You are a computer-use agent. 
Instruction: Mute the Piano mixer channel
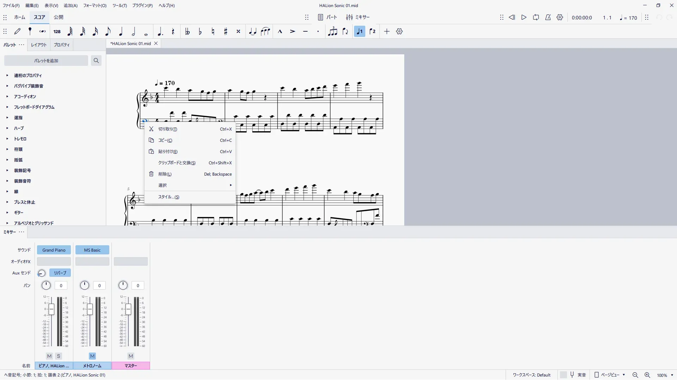(x=49, y=356)
